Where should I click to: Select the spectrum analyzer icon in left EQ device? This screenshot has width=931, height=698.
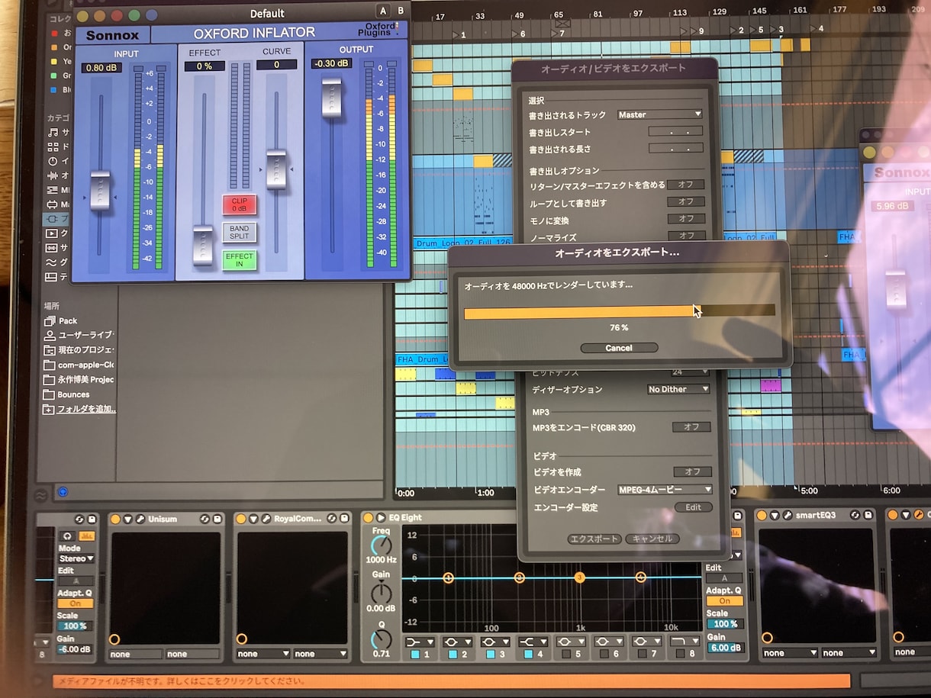pos(87,536)
